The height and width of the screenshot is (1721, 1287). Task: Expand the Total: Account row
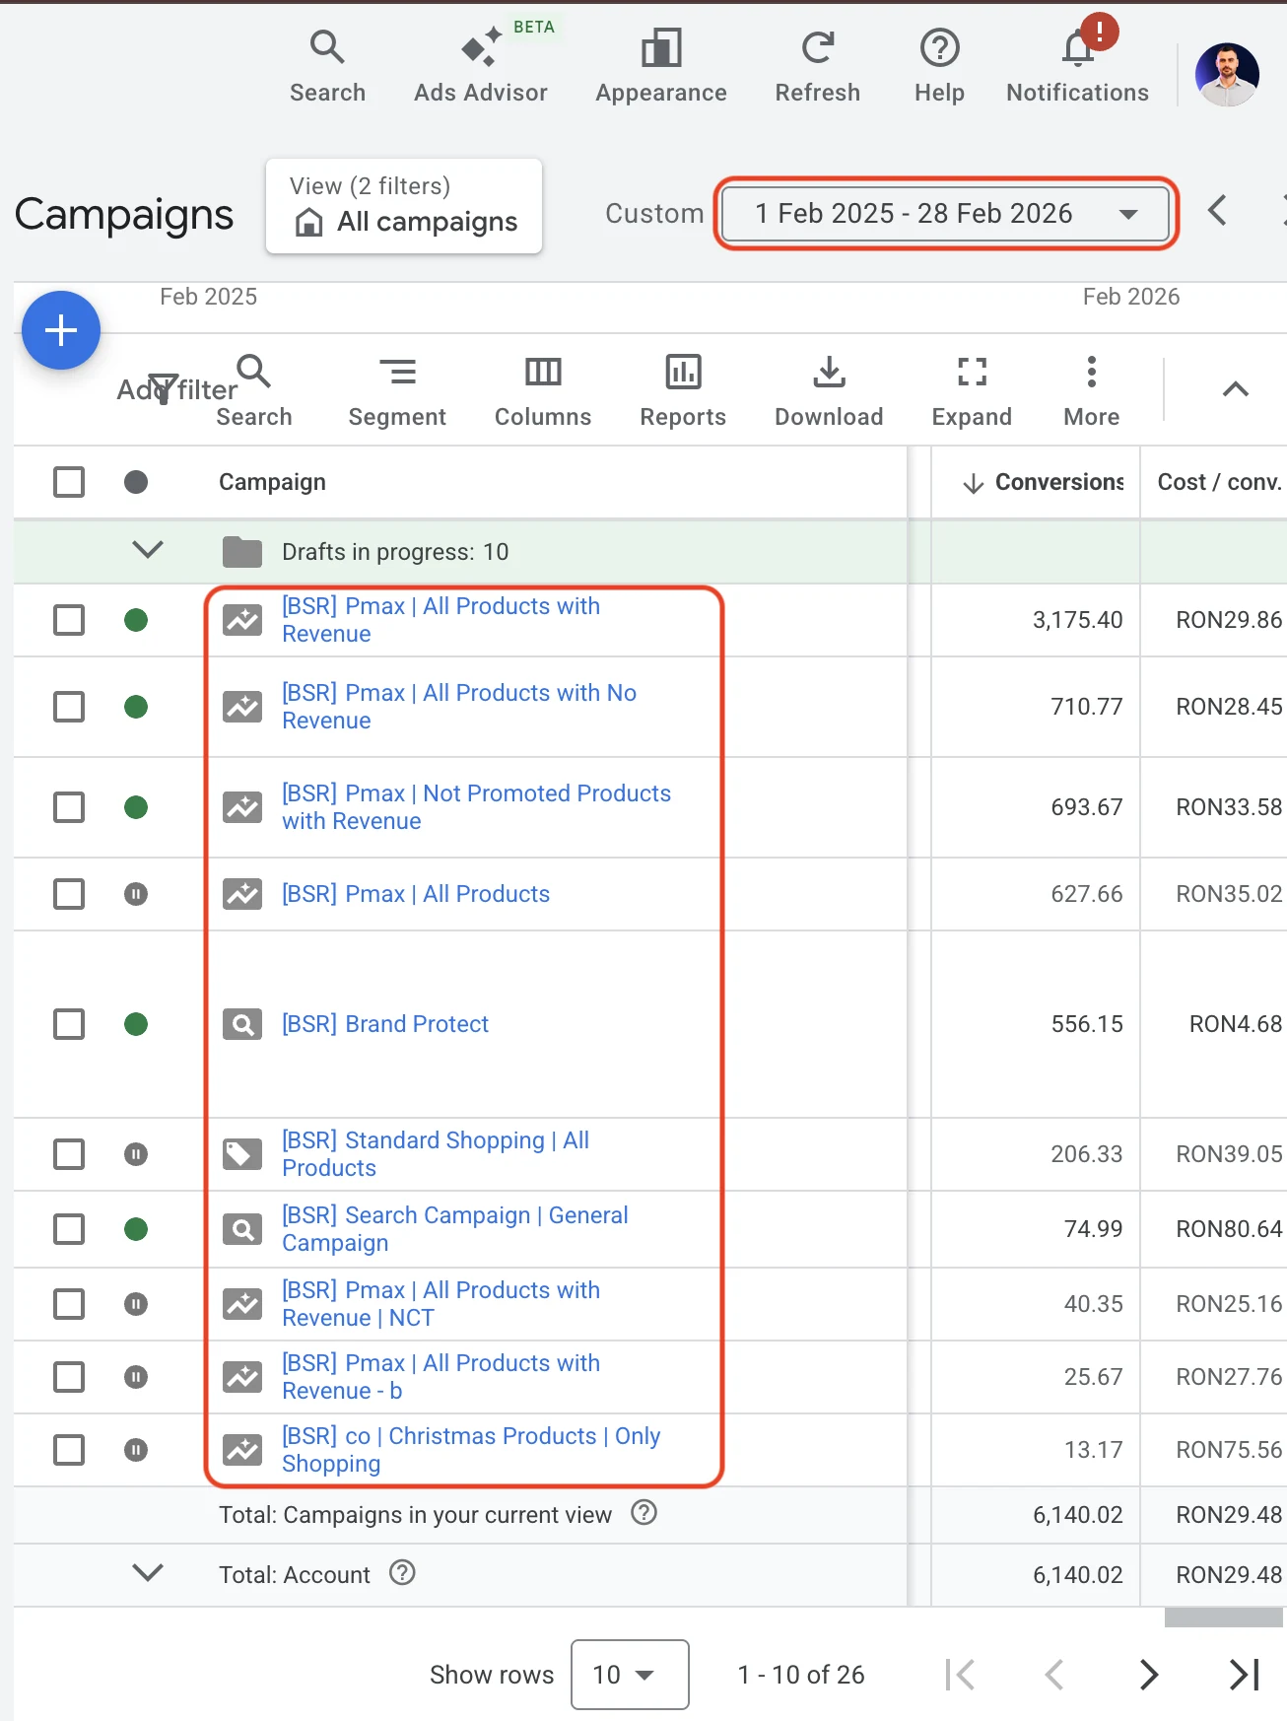(148, 1573)
